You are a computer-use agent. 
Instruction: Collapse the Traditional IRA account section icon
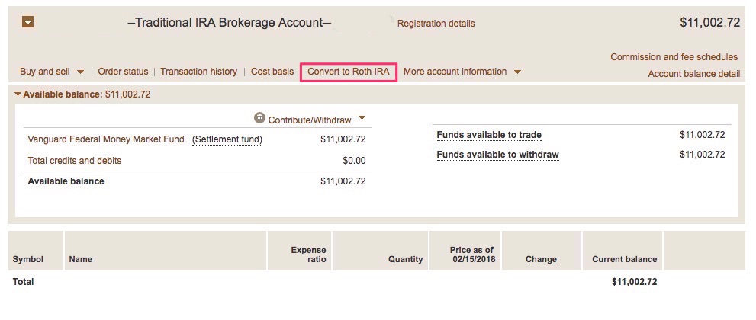(28, 23)
